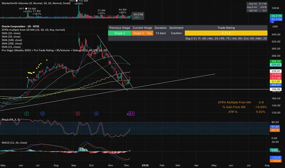Image resolution: width=285 pixels, height=168 pixels.
Task: Click the Dec label on time axis
Action: [127, 165]
